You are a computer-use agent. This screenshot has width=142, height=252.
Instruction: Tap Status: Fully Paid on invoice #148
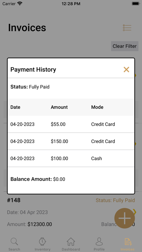pos(115,201)
